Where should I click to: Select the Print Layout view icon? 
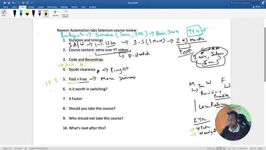(x=219, y=148)
